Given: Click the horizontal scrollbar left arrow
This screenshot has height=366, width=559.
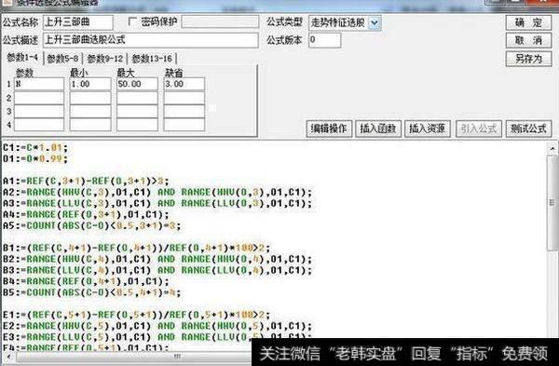Looking at the screenshot, I should pyautogui.click(x=8, y=357).
